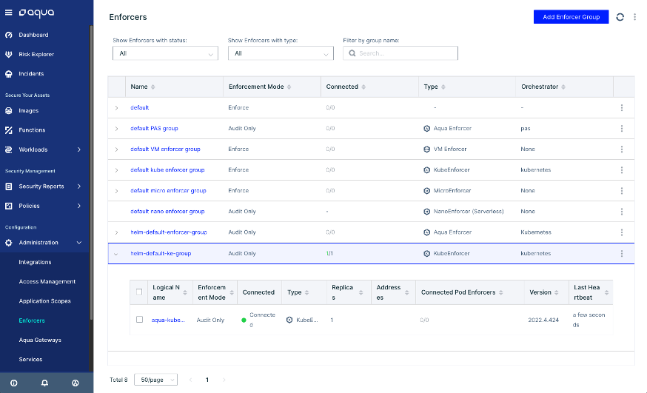Screen dimensions: 647x393
Task: Expand the default micro enforcer group row
Action: click(116, 191)
